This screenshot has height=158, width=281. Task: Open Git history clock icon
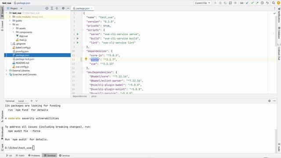(262, 3)
